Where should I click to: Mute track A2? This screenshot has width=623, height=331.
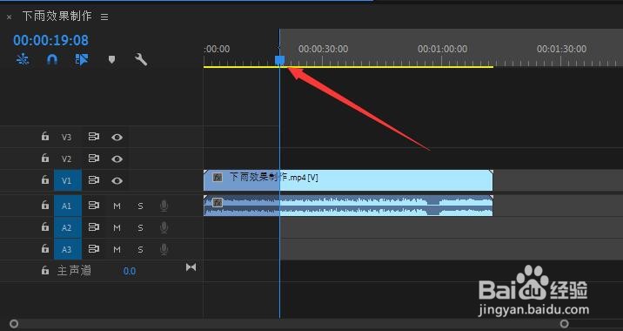click(x=117, y=228)
